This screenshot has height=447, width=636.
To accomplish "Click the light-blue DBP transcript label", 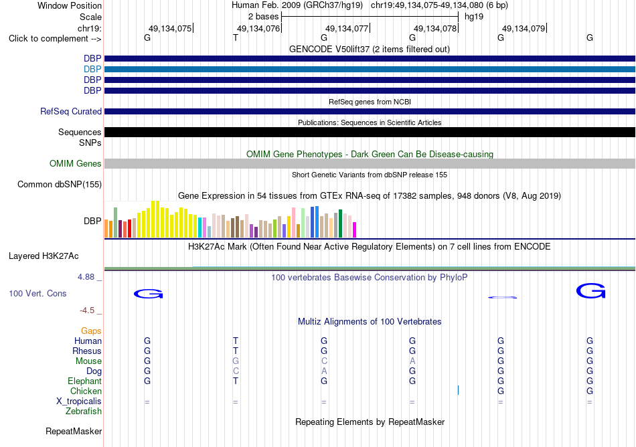I will (92, 70).
